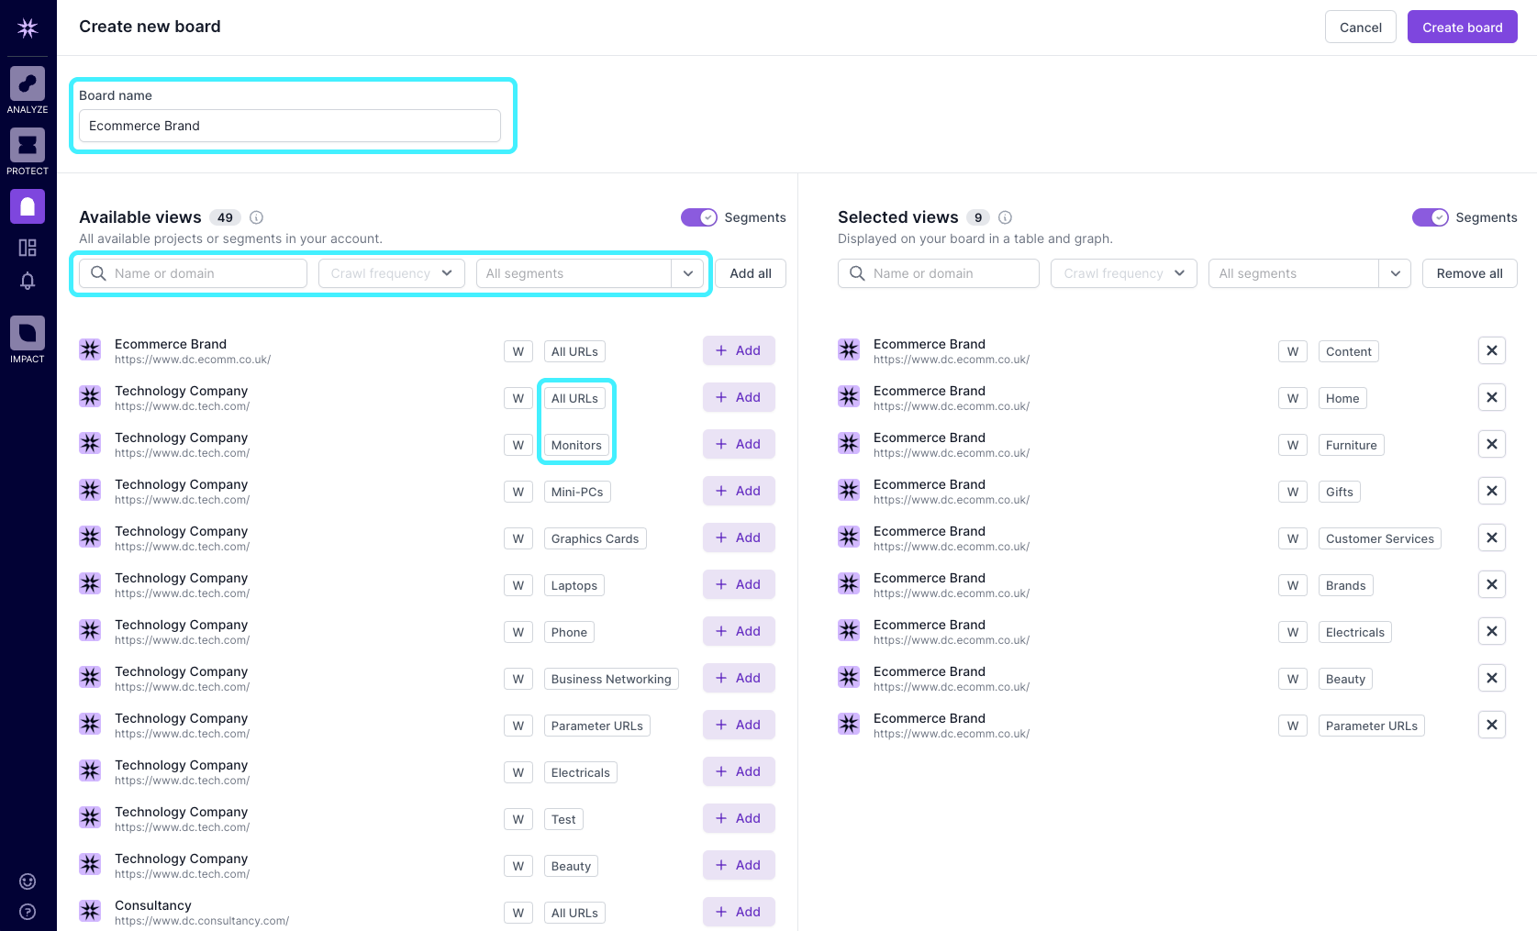The width and height of the screenshot is (1537, 931).
Task: Click the Board name text field
Action: pyautogui.click(x=289, y=126)
